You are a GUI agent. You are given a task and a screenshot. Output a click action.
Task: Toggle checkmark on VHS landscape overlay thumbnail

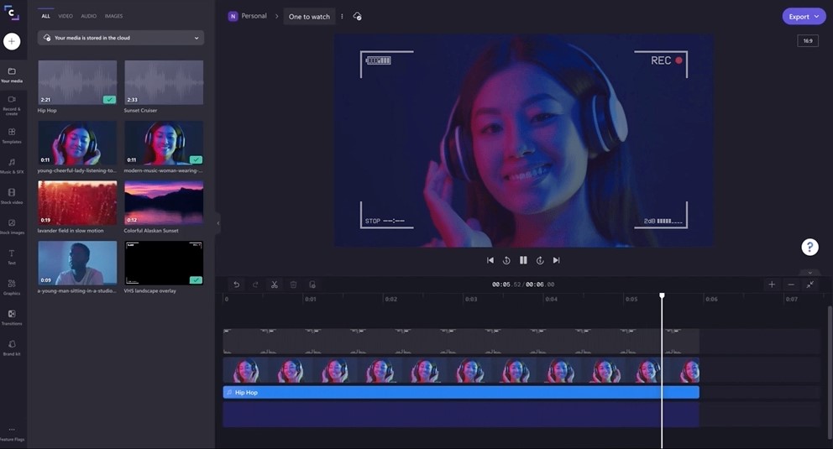coord(196,280)
